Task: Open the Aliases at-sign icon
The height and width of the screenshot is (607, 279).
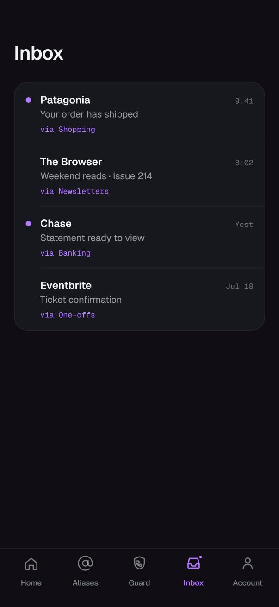Action: [x=85, y=563]
